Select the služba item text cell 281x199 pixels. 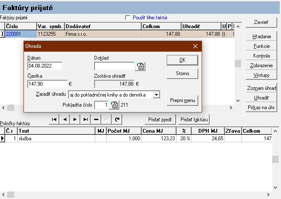[56, 139]
